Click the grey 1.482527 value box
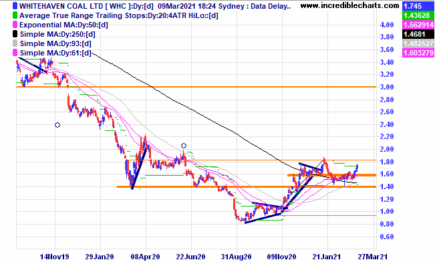Viewport: 435px width, 264px height. tap(418, 43)
